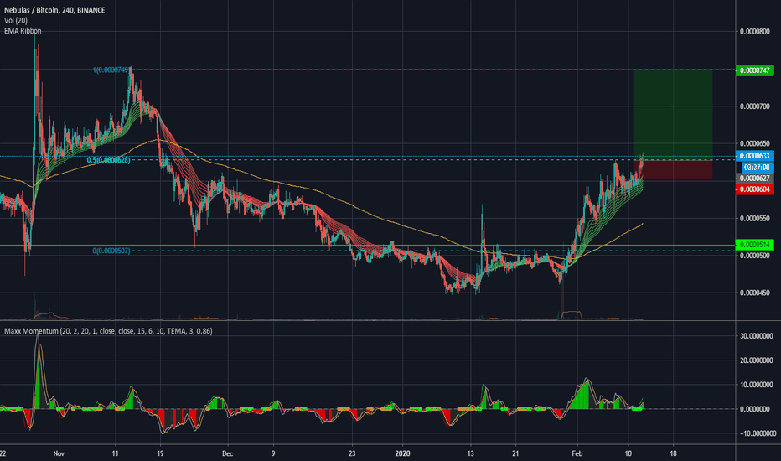Viewport: 781px width, 461px height.
Task: Select the Fibonacci 1(0.0000749) level label
Action: [112, 70]
